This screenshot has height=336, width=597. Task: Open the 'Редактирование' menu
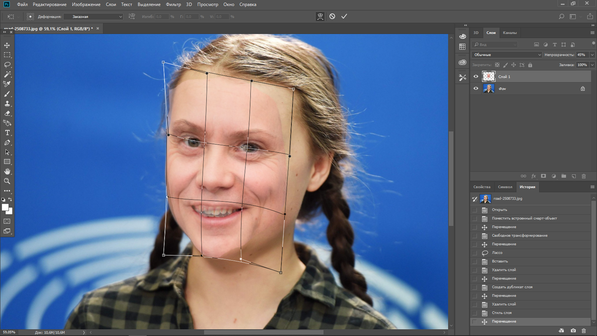[x=50, y=4]
